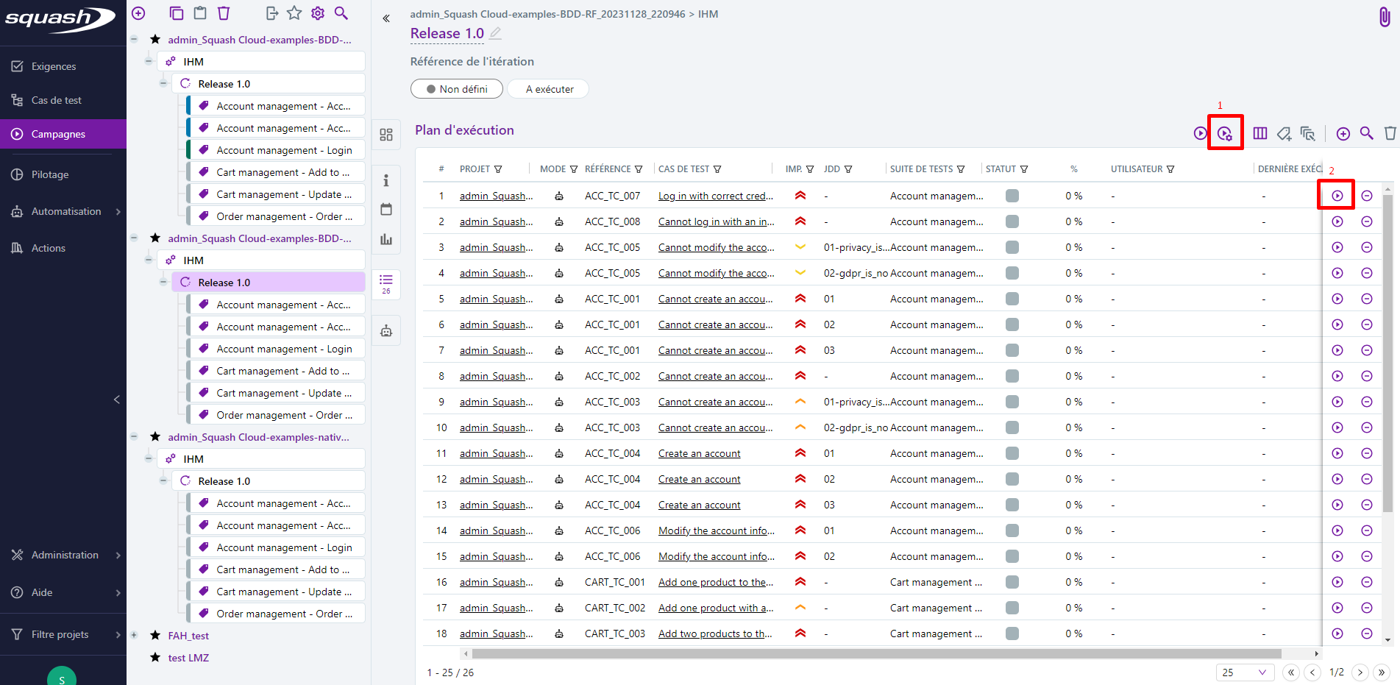Go to last page double arrow
Image resolution: width=1400 pixels, height=685 pixels.
(x=1382, y=672)
